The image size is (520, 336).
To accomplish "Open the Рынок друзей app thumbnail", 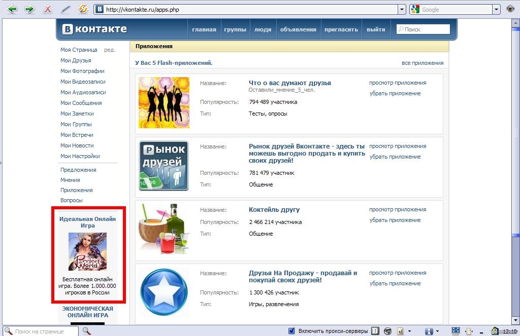I will click(164, 166).
